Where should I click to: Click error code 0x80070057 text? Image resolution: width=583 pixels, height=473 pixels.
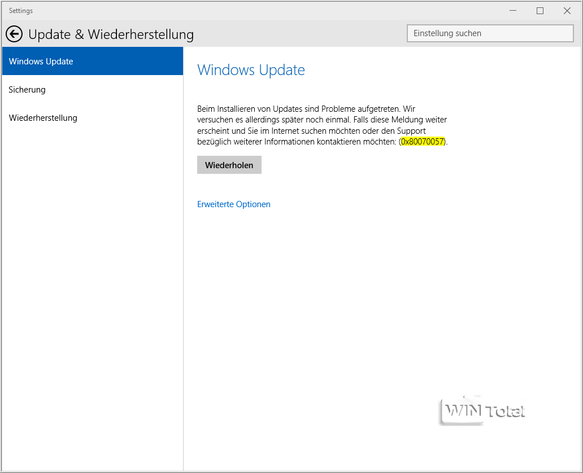[423, 142]
